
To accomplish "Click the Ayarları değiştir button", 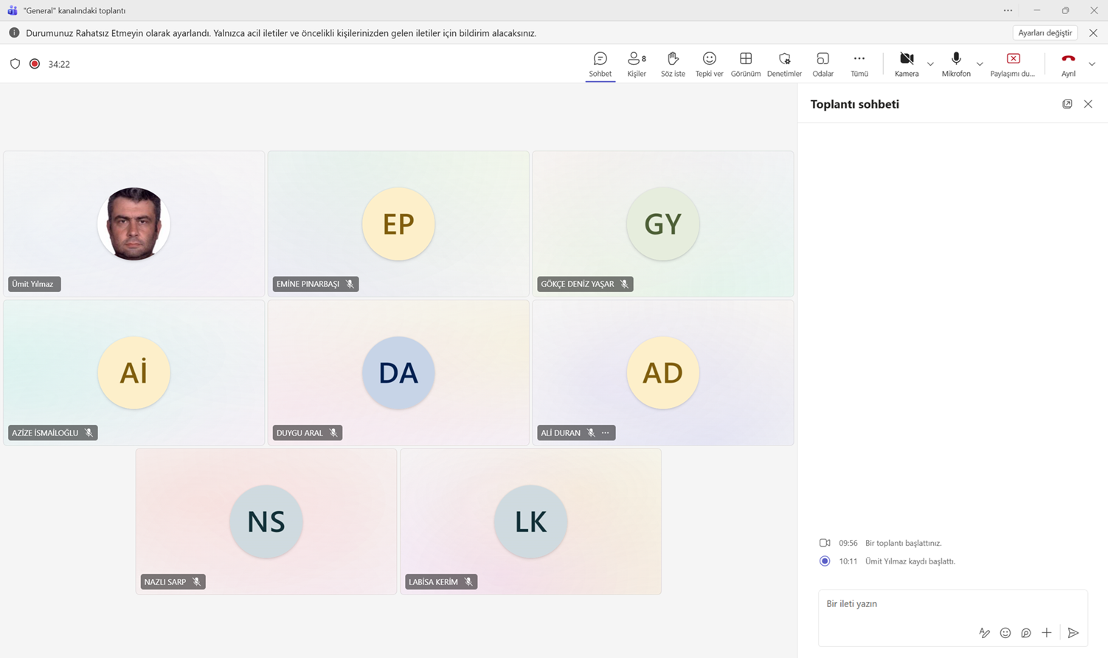I will 1045,33.
